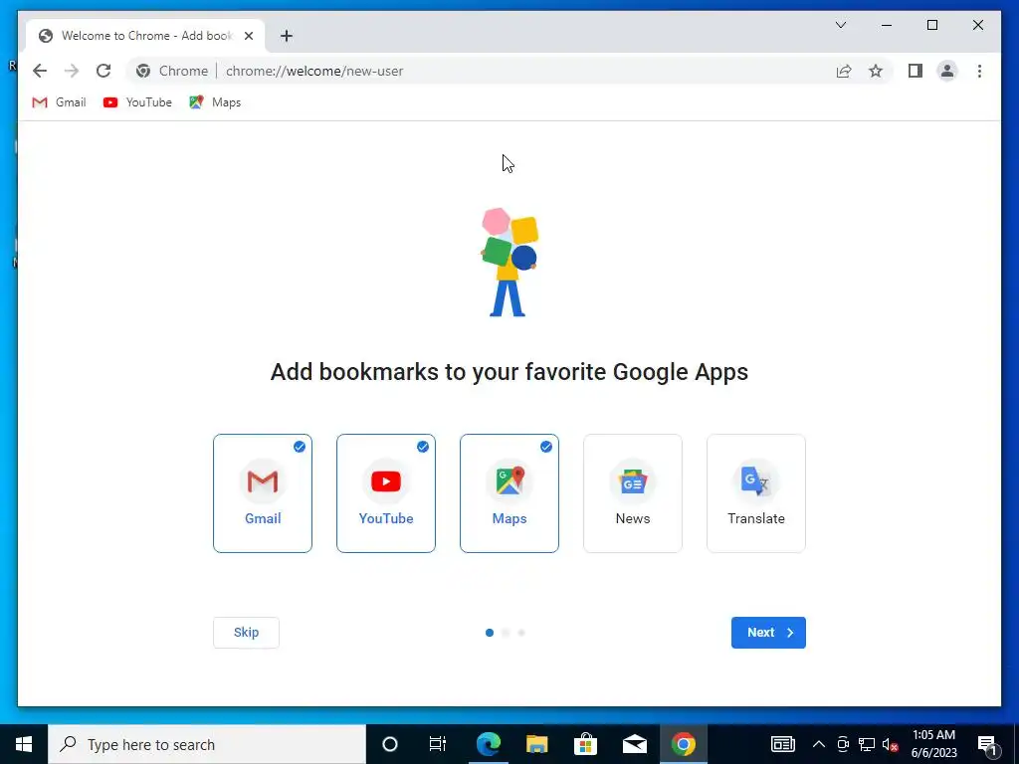This screenshot has height=764, width=1019.
Task: Deselect the Maps app card
Action: [x=509, y=493]
